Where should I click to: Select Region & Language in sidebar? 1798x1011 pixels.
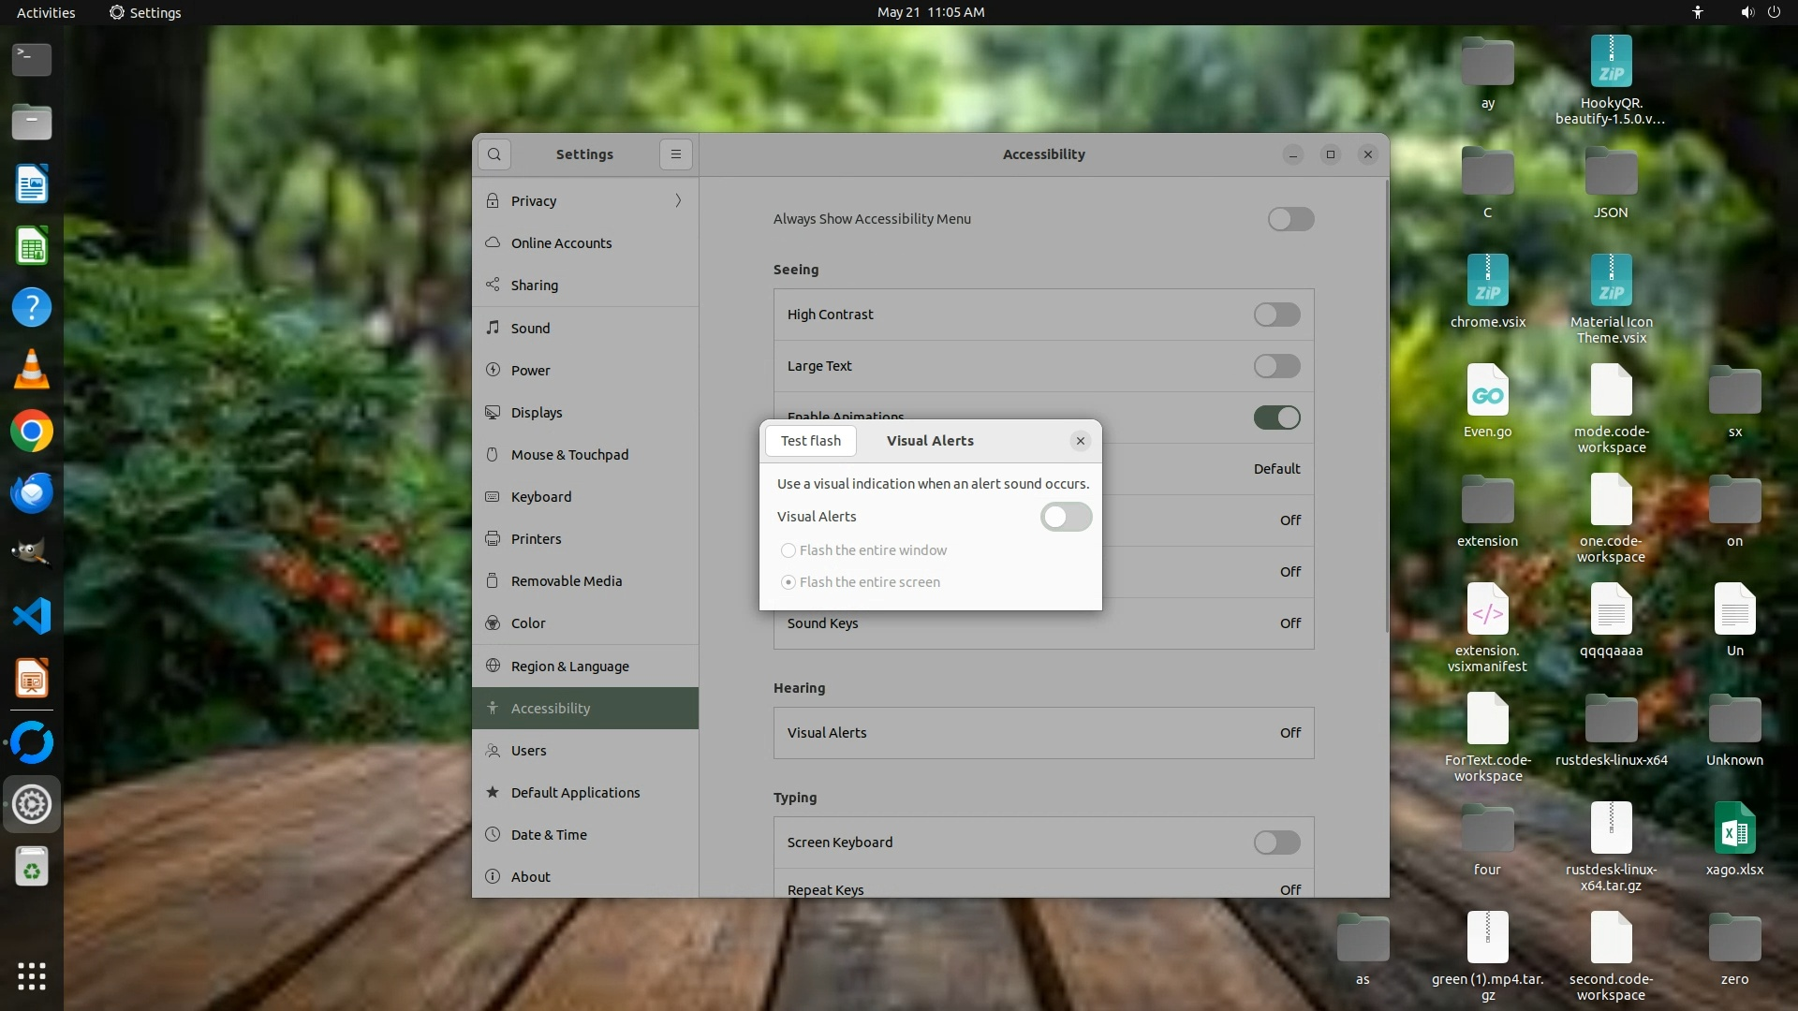click(x=569, y=667)
